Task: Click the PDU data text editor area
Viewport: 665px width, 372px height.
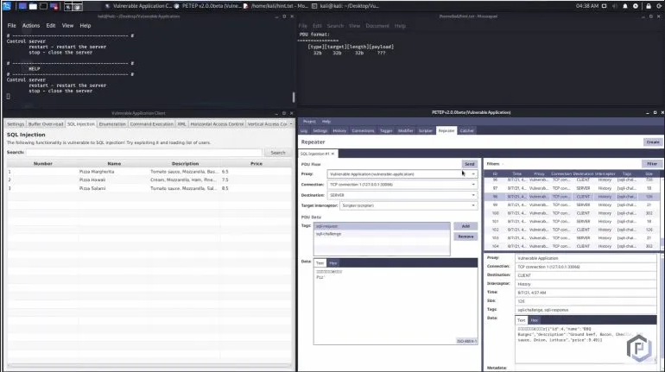Action: [396, 306]
